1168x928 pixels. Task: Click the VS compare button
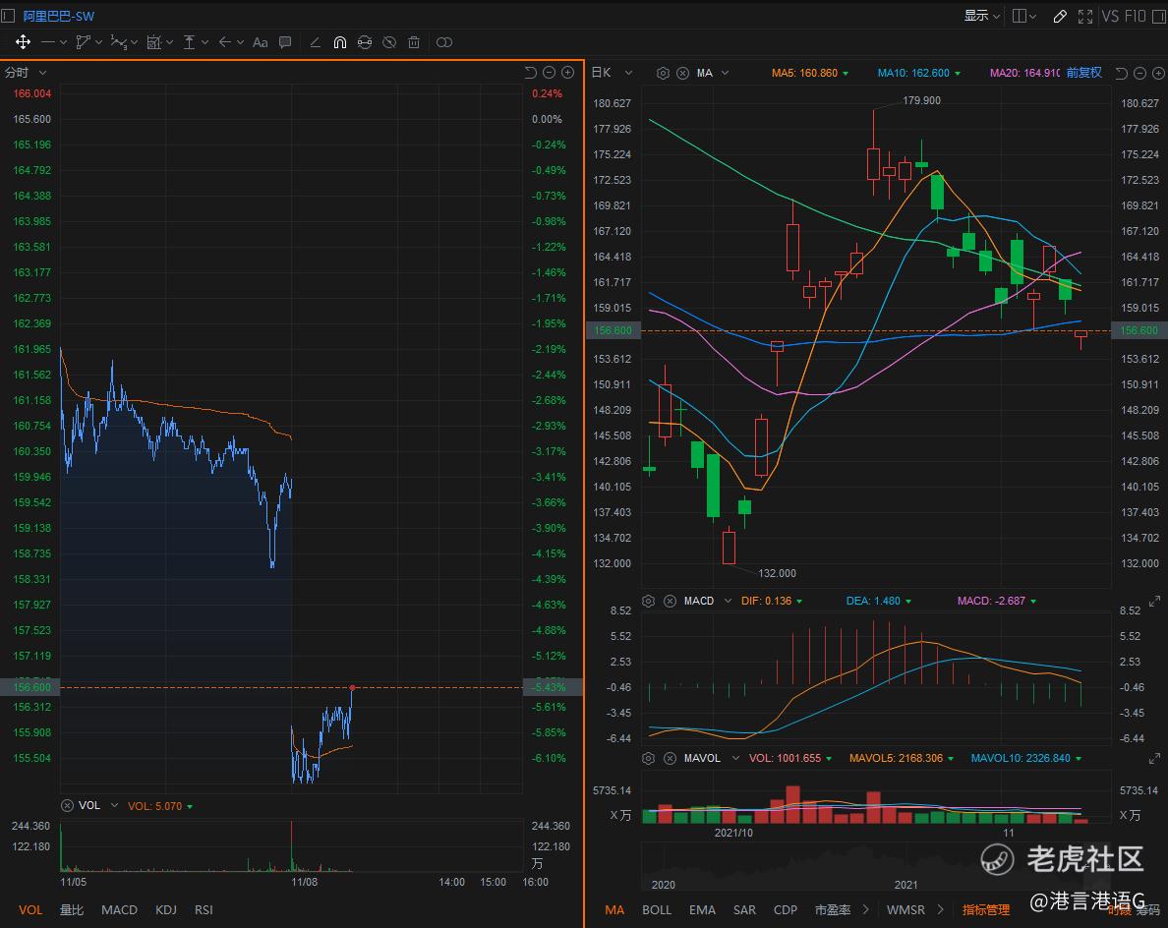[1110, 16]
